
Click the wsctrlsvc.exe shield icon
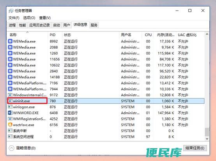(x=10, y=125)
